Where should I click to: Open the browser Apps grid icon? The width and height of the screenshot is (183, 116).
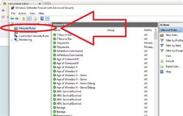[3, 17]
